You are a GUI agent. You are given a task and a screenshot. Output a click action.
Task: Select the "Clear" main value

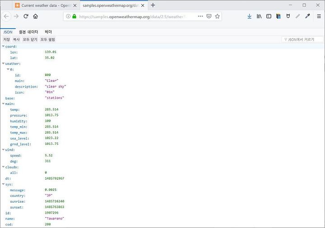51,81
